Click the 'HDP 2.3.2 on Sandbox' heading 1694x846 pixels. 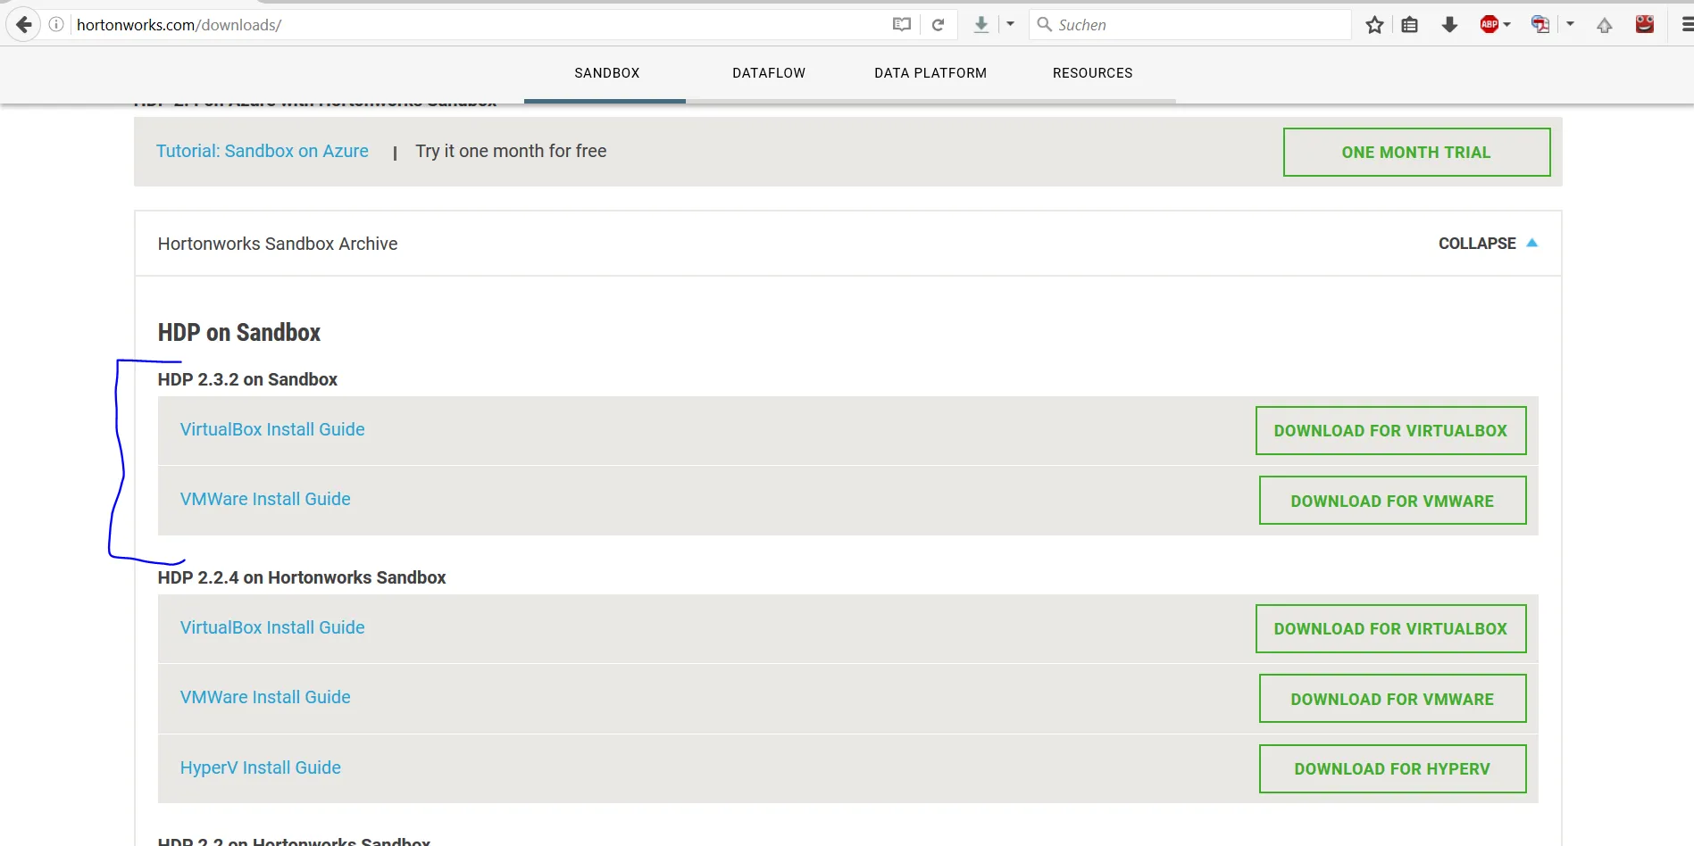point(247,379)
